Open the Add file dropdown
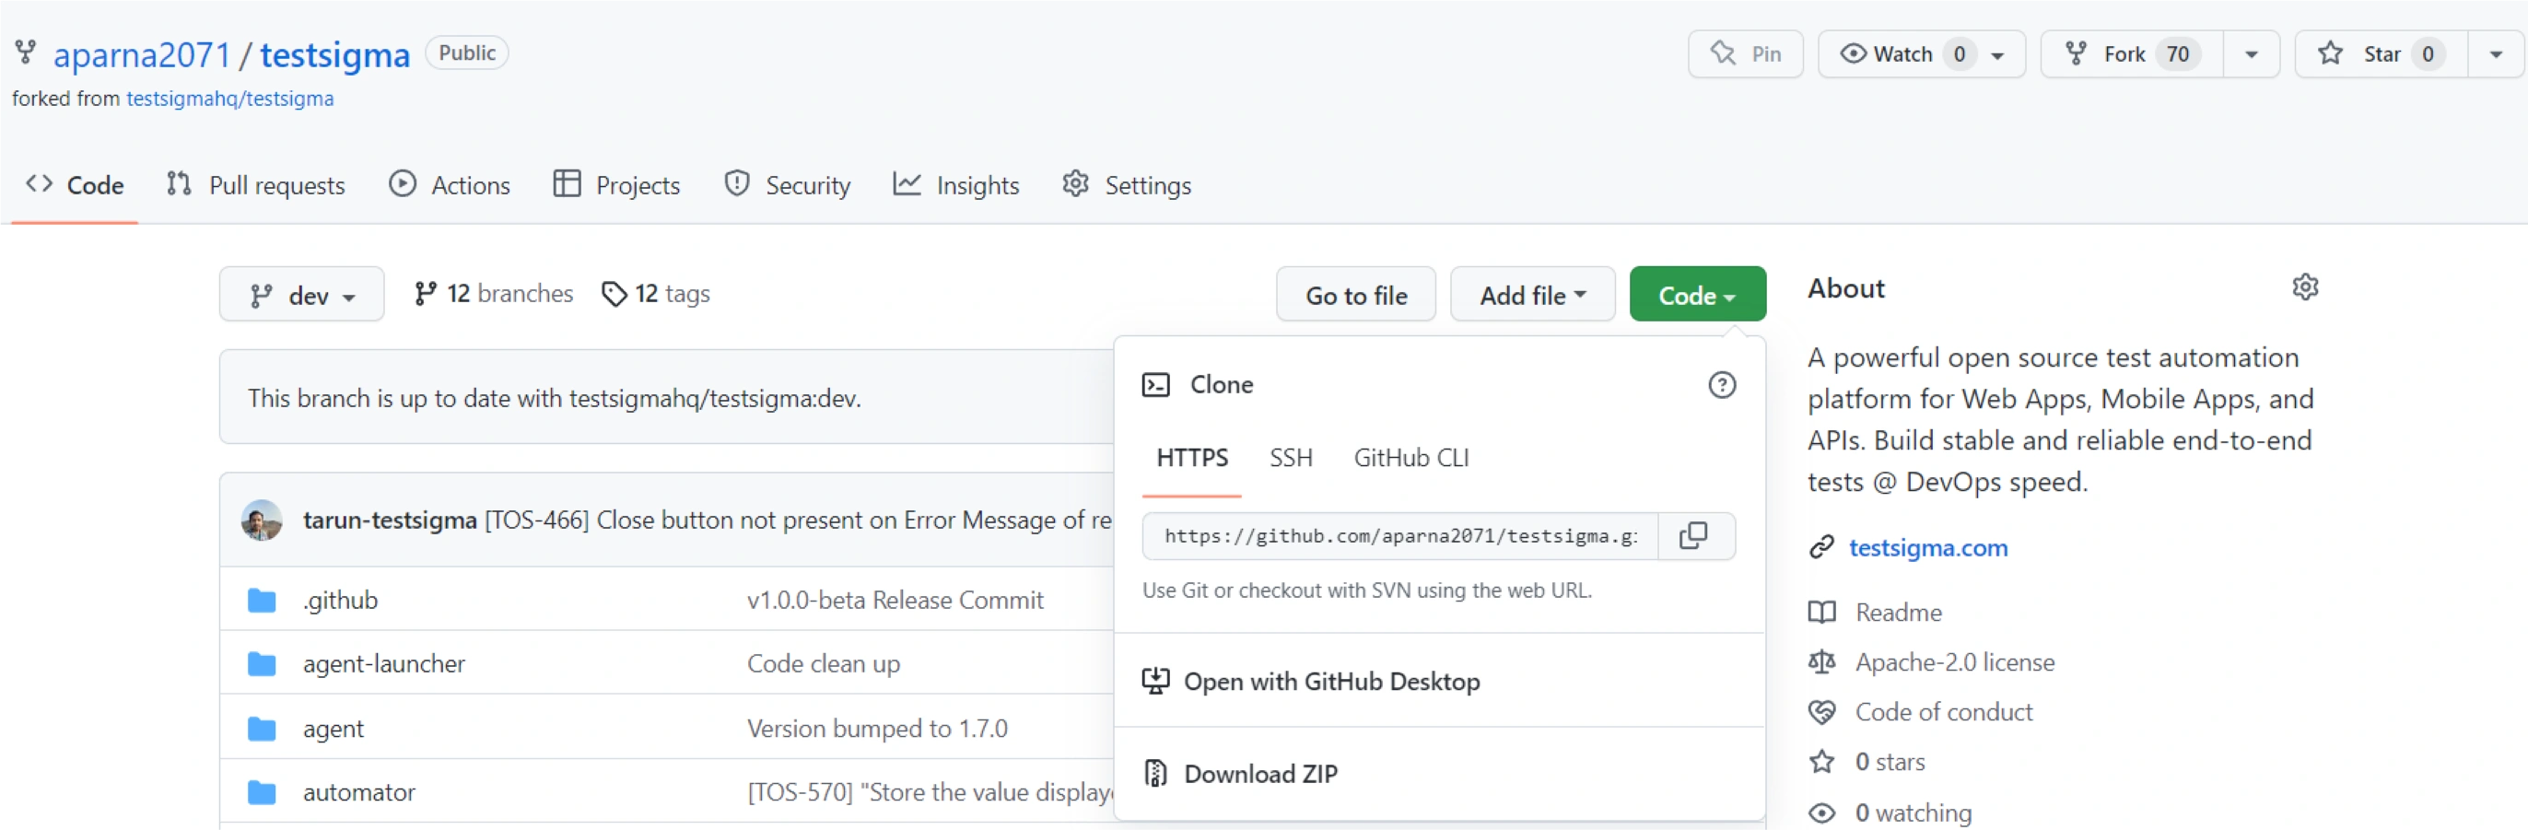 tap(1532, 295)
